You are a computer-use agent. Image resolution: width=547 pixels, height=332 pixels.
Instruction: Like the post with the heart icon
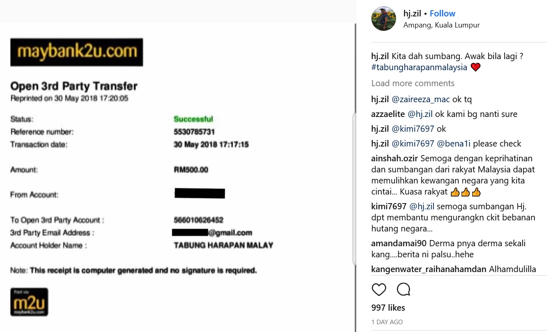(x=379, y=290)
